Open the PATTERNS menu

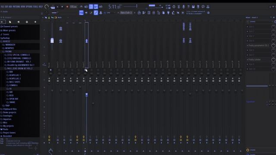[16, 7]
